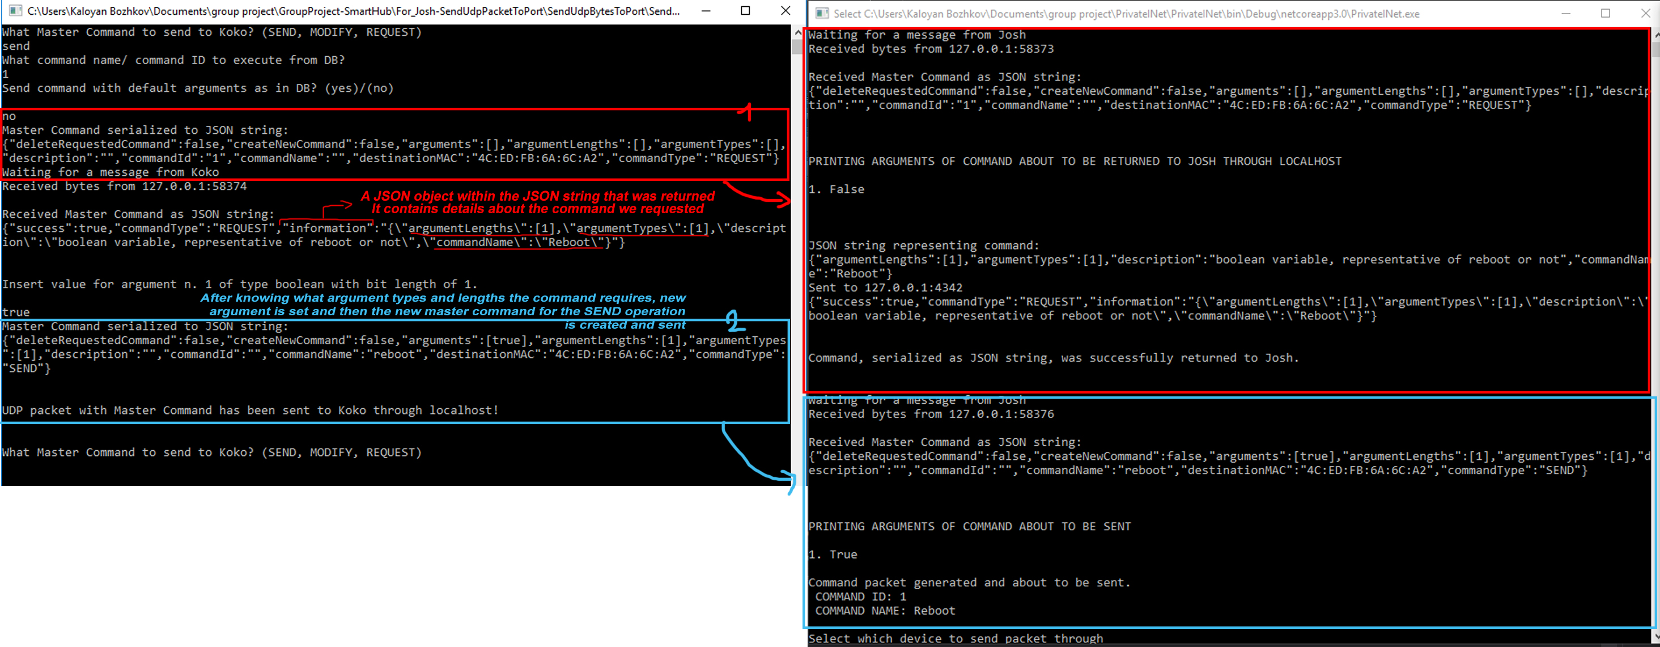
Task: Click the 'PRINTING ARGUMENTS OF COMMAND ABOUT TO BE SENT' line
Action: [969, 526]
